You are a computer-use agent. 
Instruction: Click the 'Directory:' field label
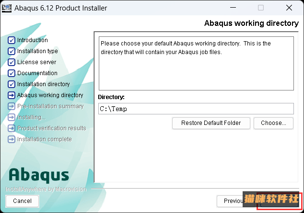coord(111,97)
